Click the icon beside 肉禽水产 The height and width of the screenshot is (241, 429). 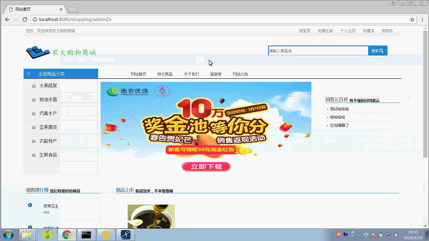(34, 114)
